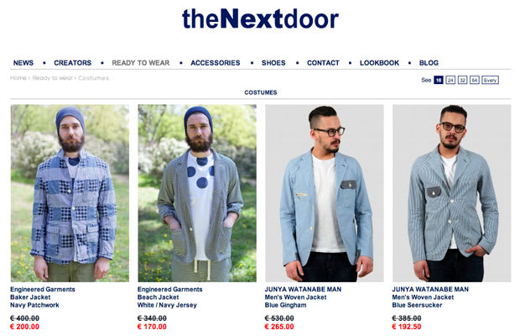Image resolution: width=520 pixels, height=336 pixels.
Task: Open the Baker Jacket Navy Patchwork photo
Action: pyautogui.click(x=70, y=193)
